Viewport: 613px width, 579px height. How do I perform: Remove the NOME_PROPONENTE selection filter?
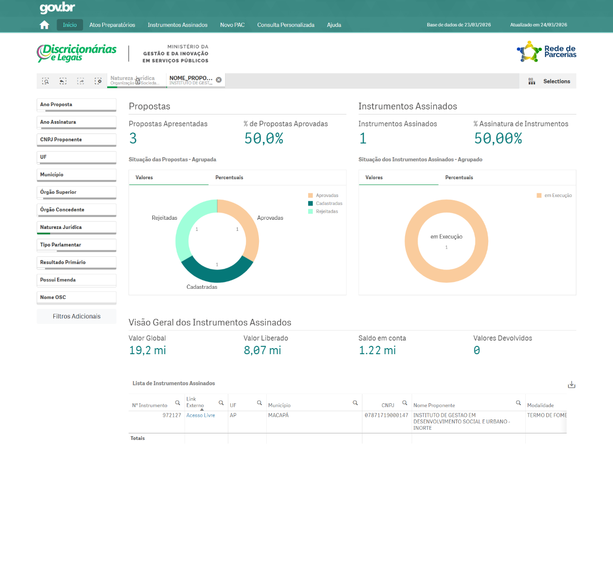click(219, 80)
